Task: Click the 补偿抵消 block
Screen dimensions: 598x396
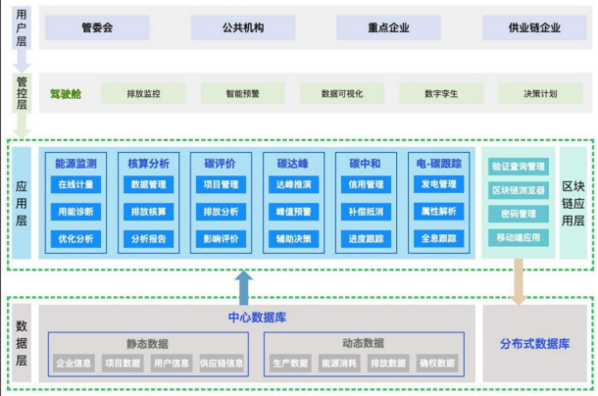Action: [x=366, y=212]
